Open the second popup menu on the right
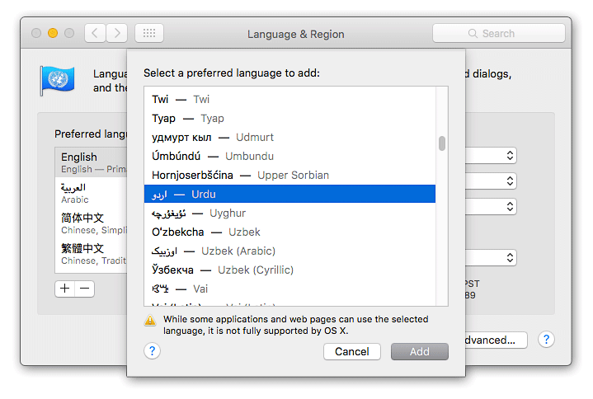Screen dimensions: 593x399 click(491, 181)
